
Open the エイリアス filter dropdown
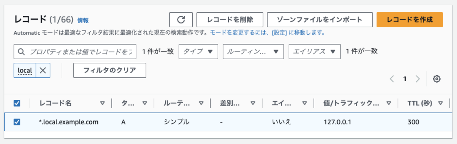(314, 52)
